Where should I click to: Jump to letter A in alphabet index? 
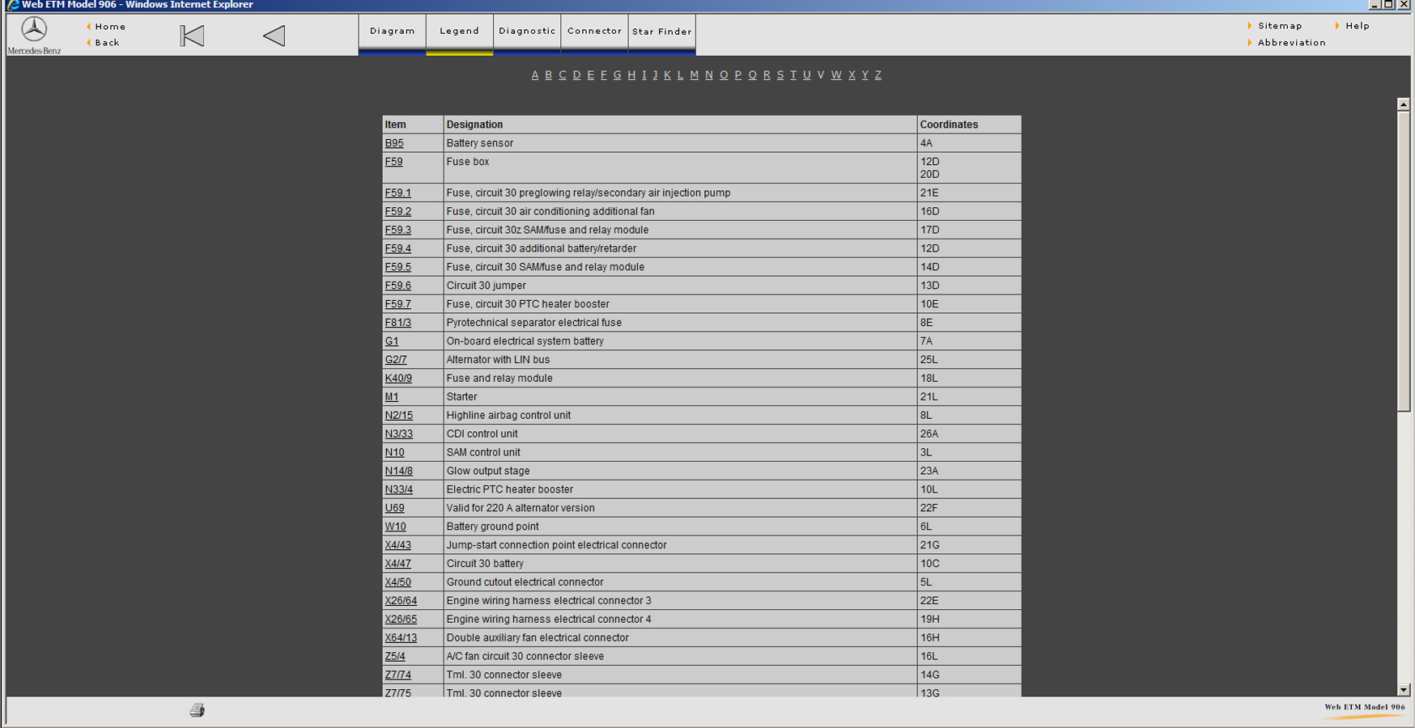point(535,75)
